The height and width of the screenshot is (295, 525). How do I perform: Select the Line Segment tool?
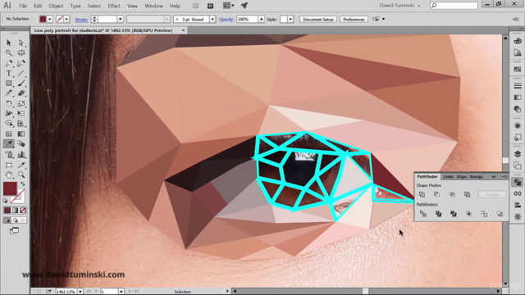pos(21,73)
